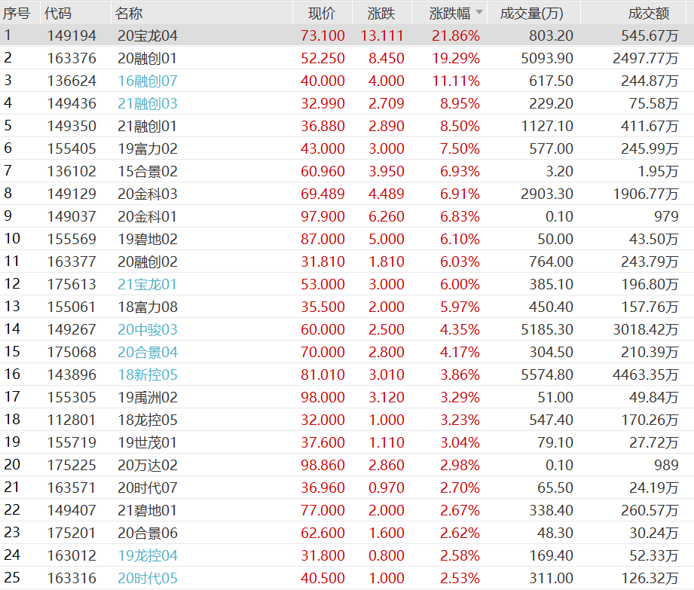The height and width of the screenshot is (590, 694).
Task: Select bond name 19禹洲02
Action: tap(148, 397)
